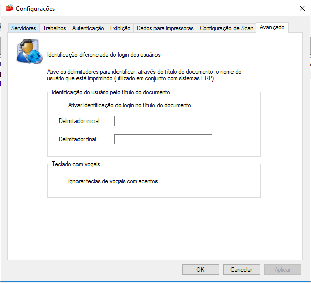The image size is (311, 283).
Task: Click the Delimitador inicial text field
Action: (163, 121)
